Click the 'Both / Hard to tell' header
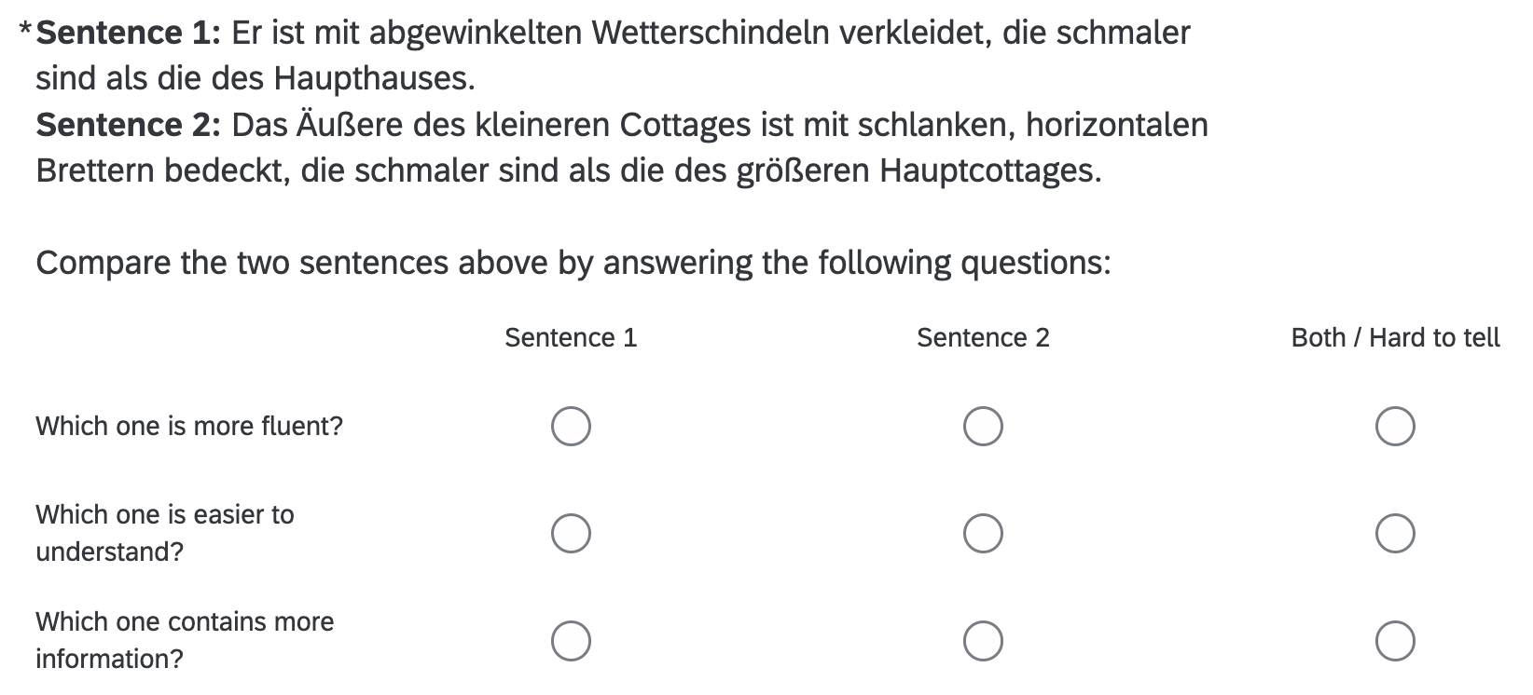Viewport: 1533px width, 695px height. click(x=1395, y=337)
